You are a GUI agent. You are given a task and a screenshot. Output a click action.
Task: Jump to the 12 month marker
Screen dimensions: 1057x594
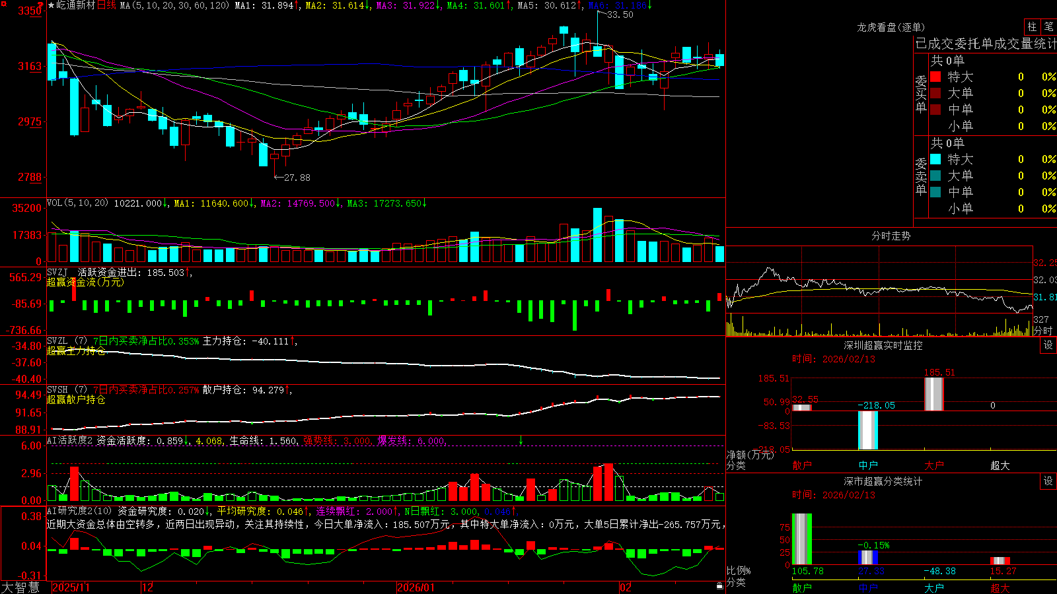tap(147, 587)
